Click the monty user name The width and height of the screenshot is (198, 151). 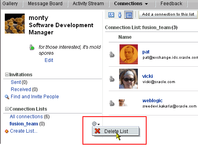(x=39, y=18)
